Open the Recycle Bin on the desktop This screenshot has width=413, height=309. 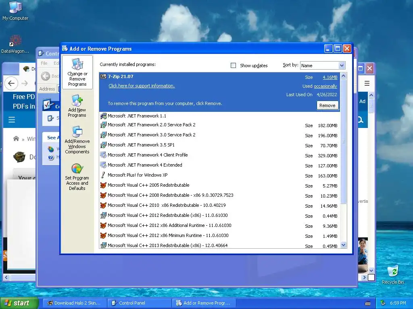point(393,274)
